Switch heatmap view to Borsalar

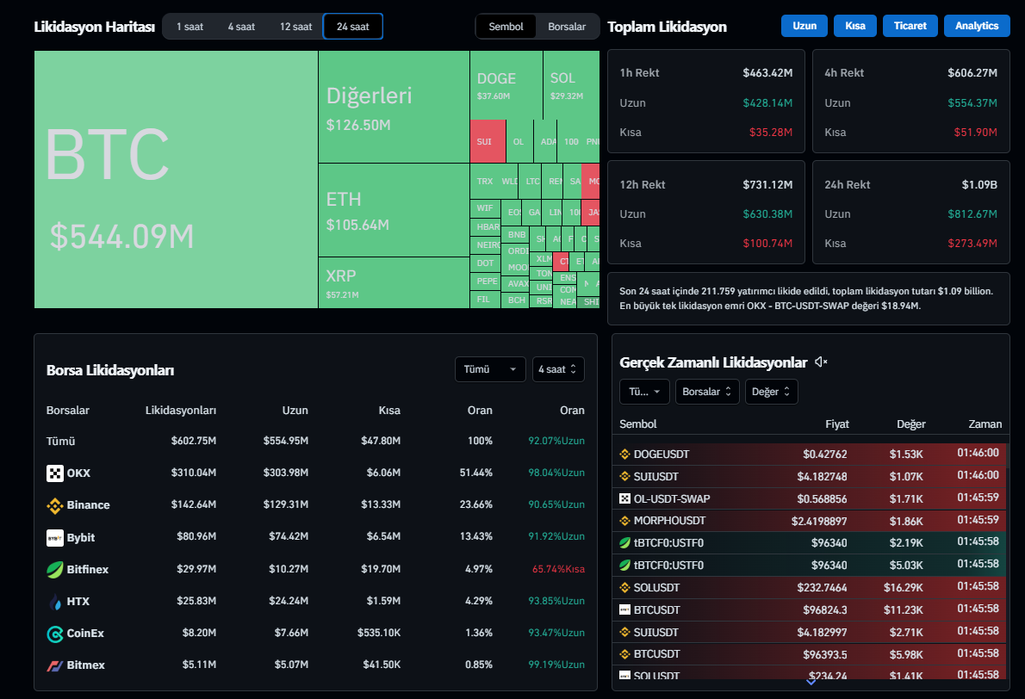(x=567, y=27)
